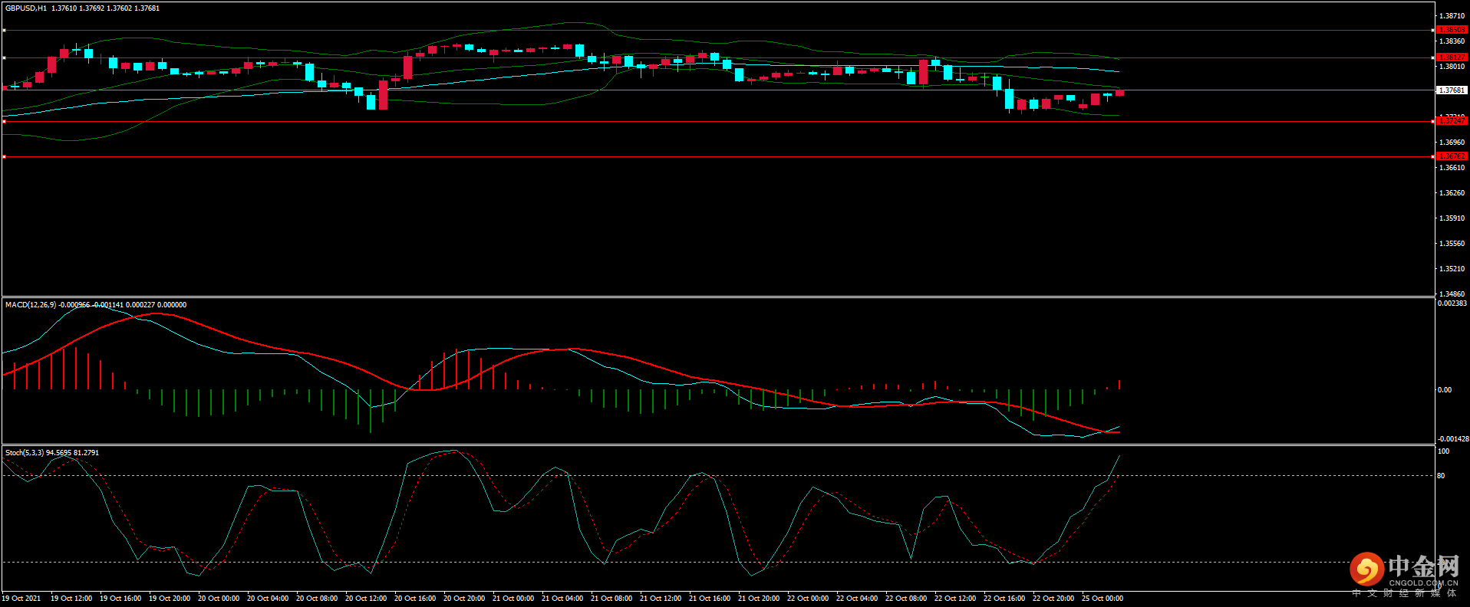
Task: Click the 21 Oct 00:00 time label
Action: [513, 599]
